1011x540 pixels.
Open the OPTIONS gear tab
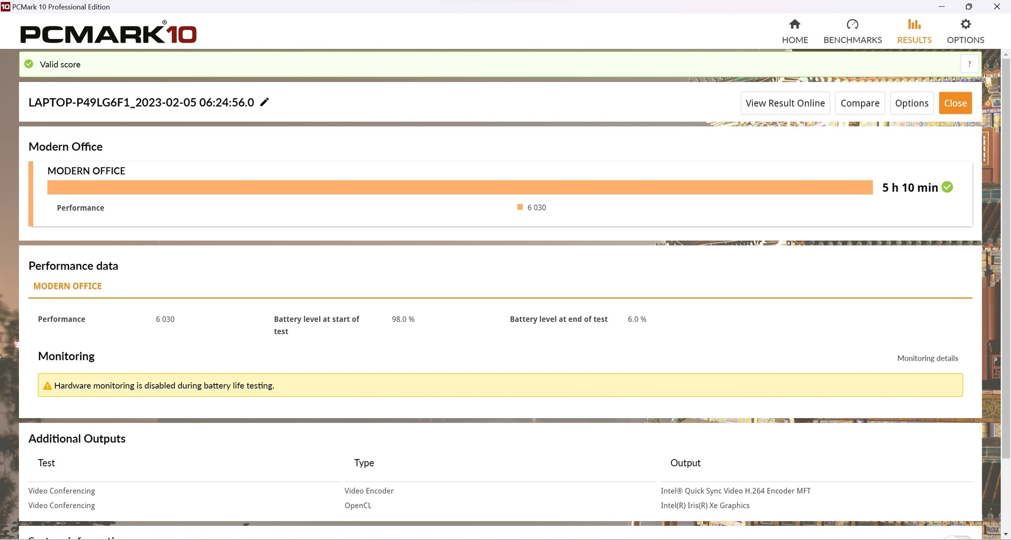click(965, 32)
